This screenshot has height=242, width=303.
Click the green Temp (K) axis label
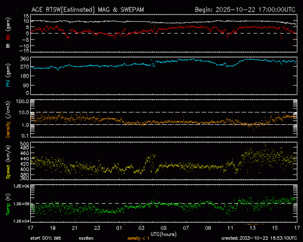(x=8, y=205)
